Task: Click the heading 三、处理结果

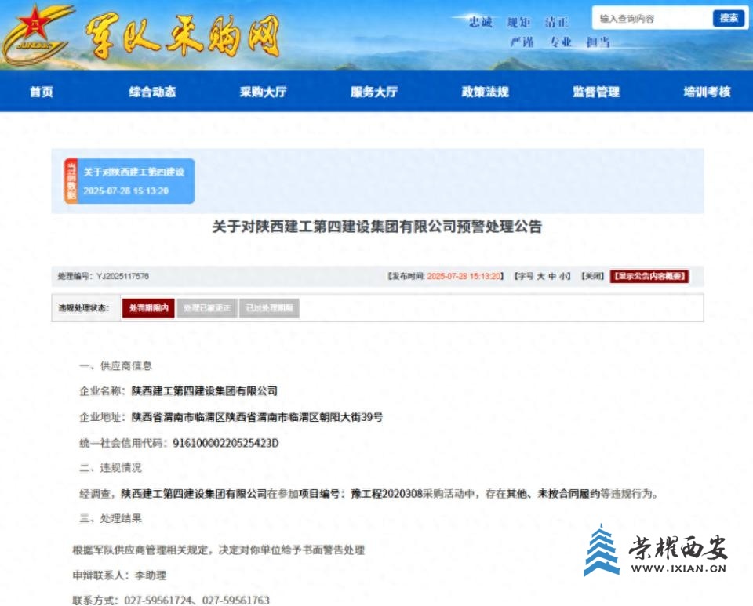Action: point(111,518)
